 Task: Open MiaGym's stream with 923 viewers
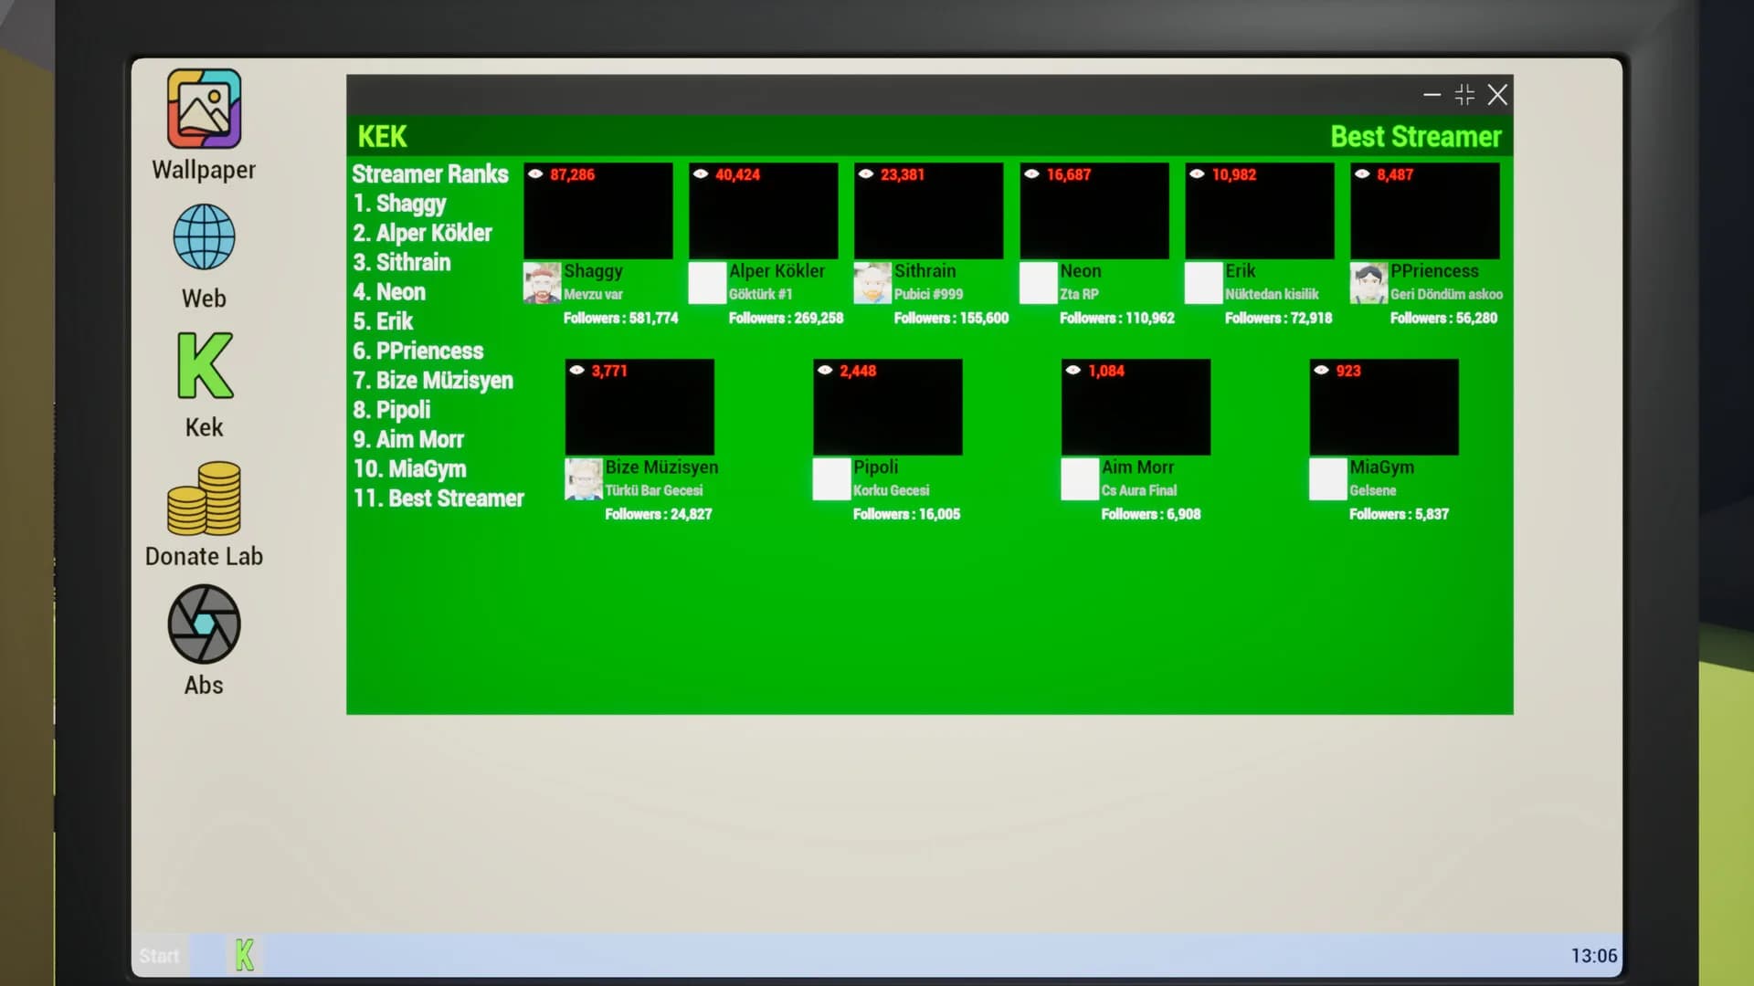(x=1384, y=407)
